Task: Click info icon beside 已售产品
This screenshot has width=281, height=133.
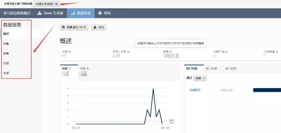Action: pos(227,52)
